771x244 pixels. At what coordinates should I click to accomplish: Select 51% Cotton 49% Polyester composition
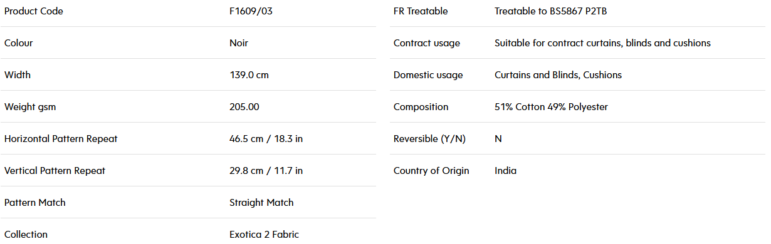coord(551,107)
